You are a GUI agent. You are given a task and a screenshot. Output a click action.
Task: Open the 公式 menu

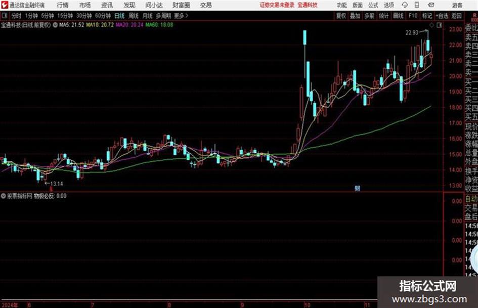tap(373, 5)
